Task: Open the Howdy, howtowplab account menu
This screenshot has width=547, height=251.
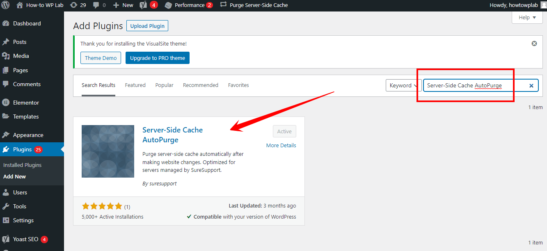Action: [x=518, y=5]
